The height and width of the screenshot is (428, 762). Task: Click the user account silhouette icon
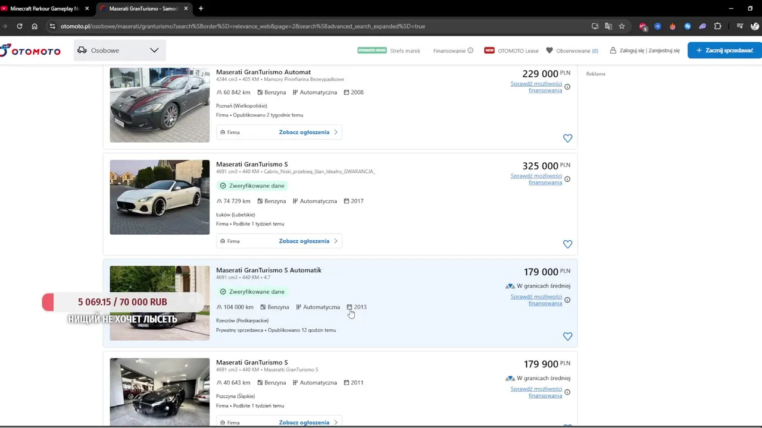click(x=613, y=51)
